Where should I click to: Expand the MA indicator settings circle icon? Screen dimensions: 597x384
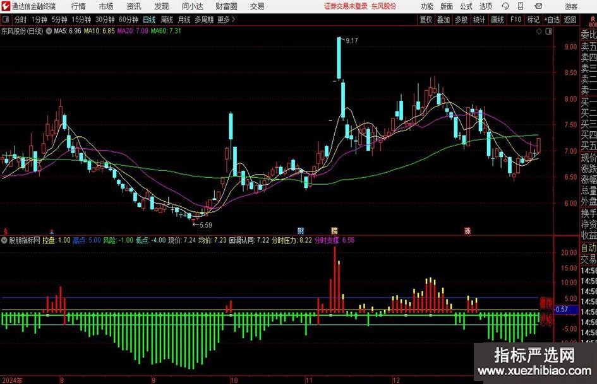click(x=49, y=31)
